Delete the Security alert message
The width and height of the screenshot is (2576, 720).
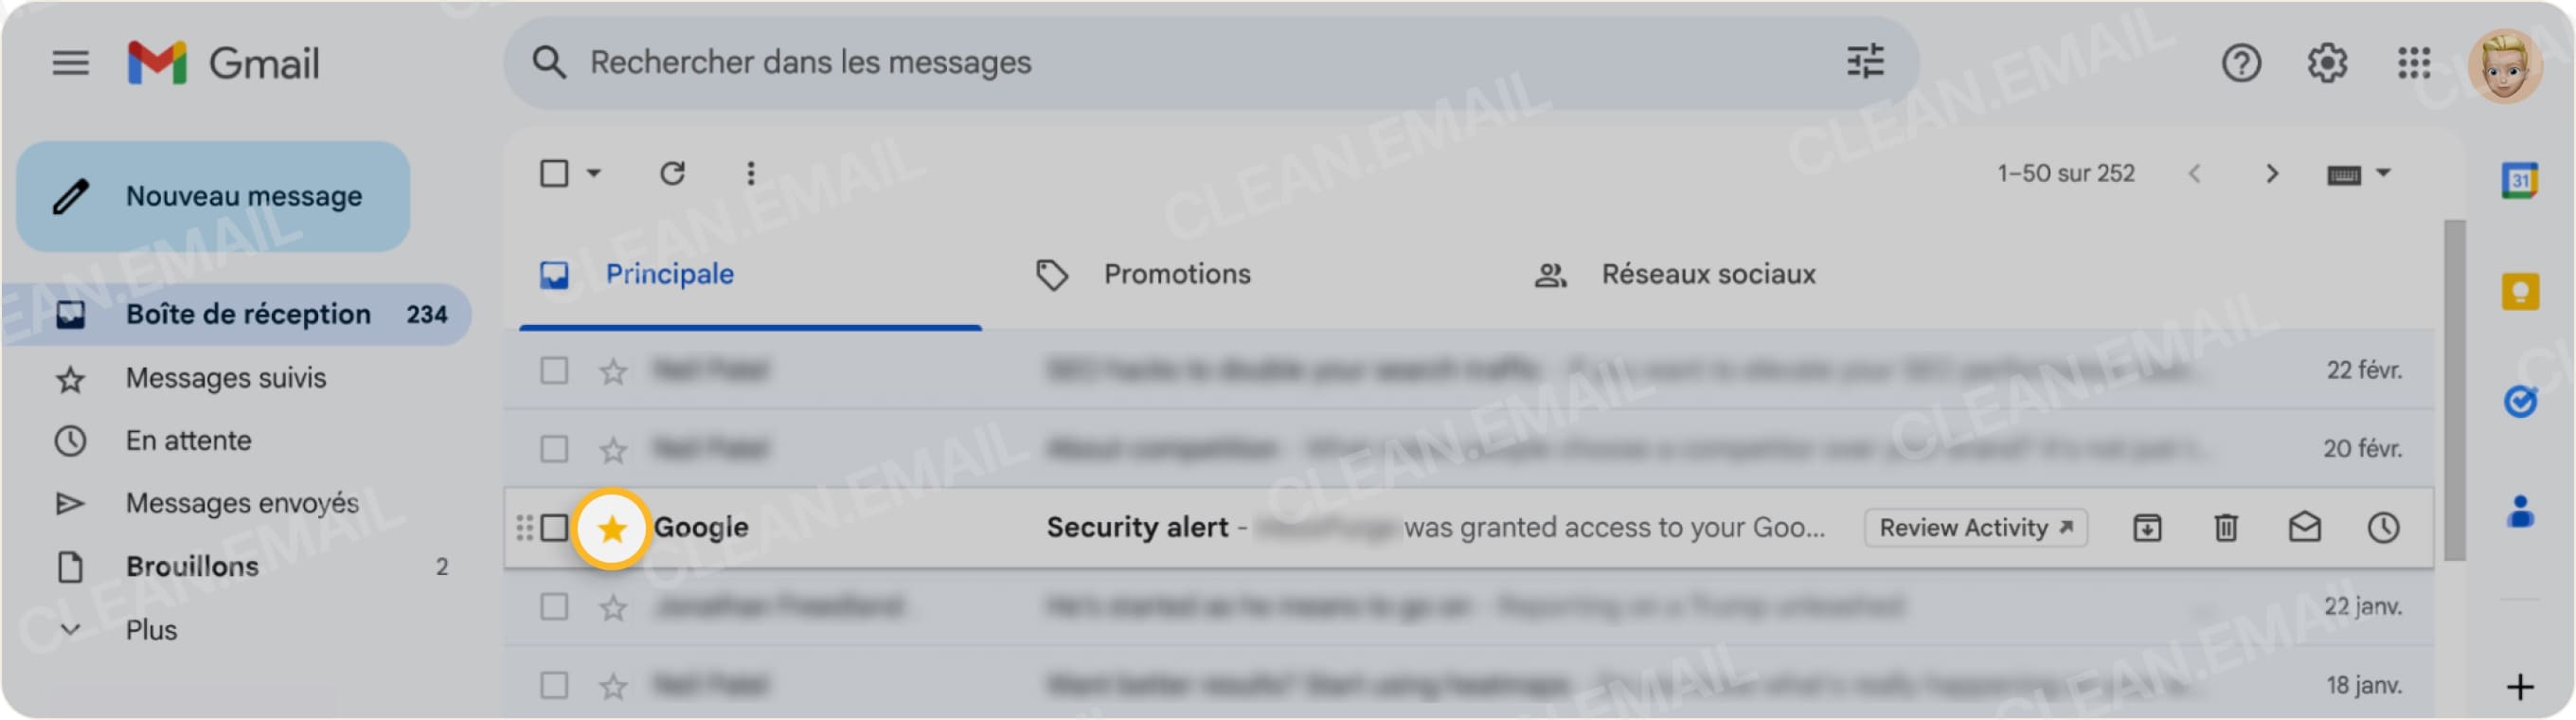click(2226, 528)
